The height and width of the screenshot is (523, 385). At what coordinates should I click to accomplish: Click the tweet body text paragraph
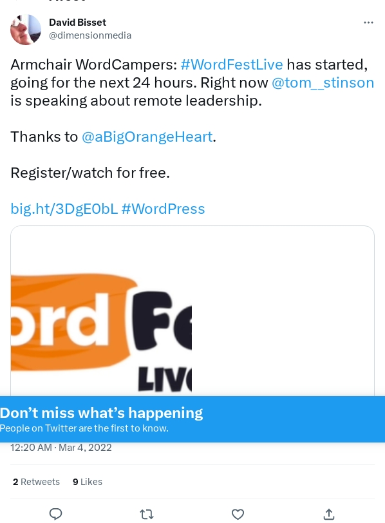point(192,137)
